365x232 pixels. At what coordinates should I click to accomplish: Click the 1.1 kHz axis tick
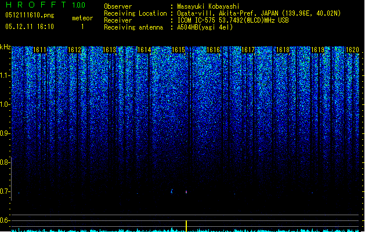point(5,75)
